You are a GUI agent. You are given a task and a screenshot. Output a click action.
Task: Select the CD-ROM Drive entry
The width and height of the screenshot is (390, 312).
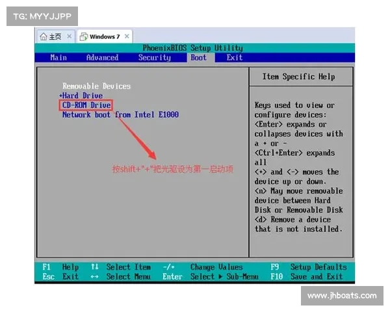86,105
